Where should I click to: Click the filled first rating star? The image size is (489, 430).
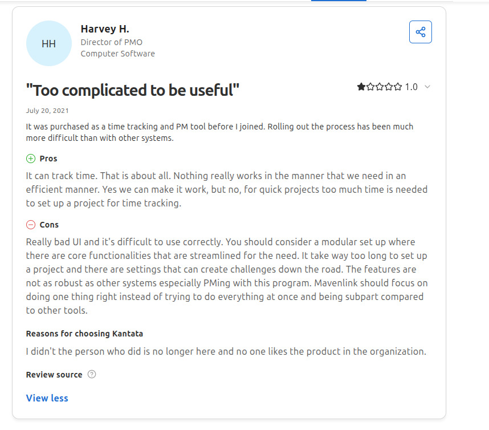(361, 87)
